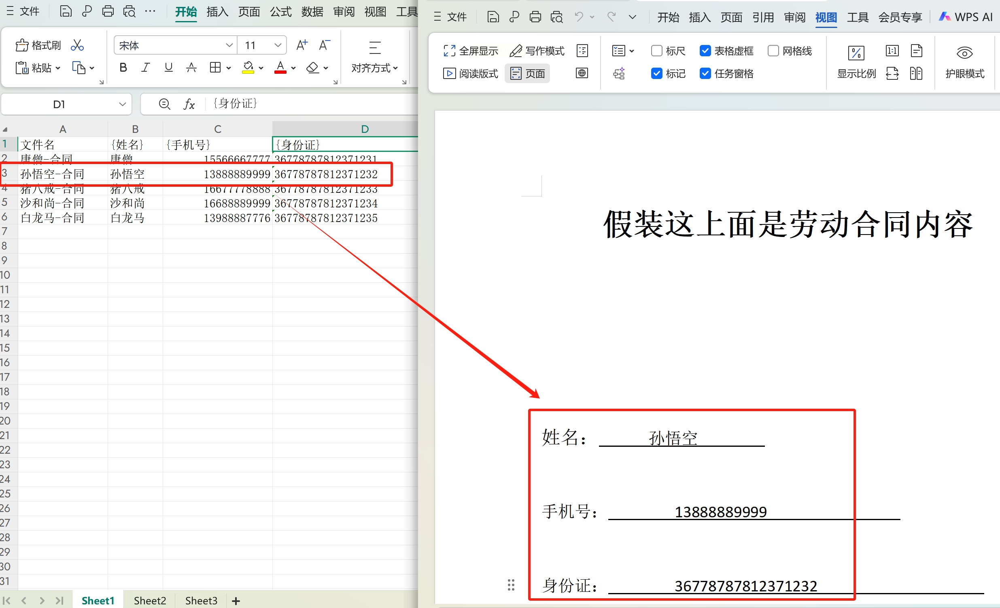Viewport: 1000px width, 608px height.
Task: Click the Cut scissors icon
Action: (x=77, y=45)
